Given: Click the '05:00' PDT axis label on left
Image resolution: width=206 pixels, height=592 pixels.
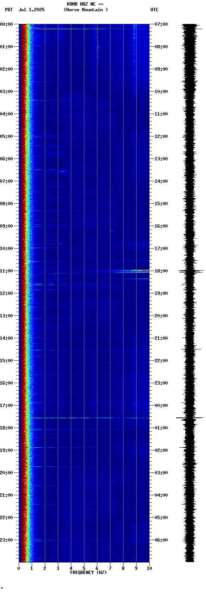Looking at the screenshot, I should pos(6,136).
